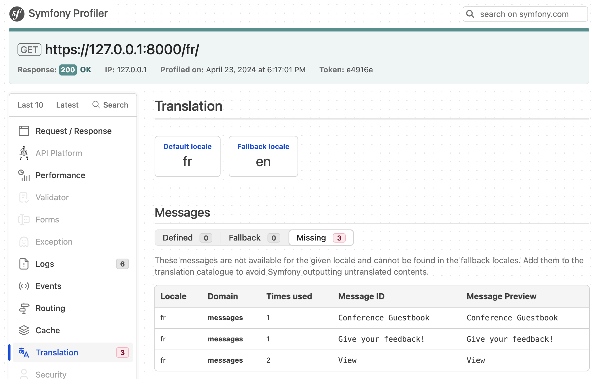
Task: Click the API Platform spider icon
Action: (x=24, y=153)
